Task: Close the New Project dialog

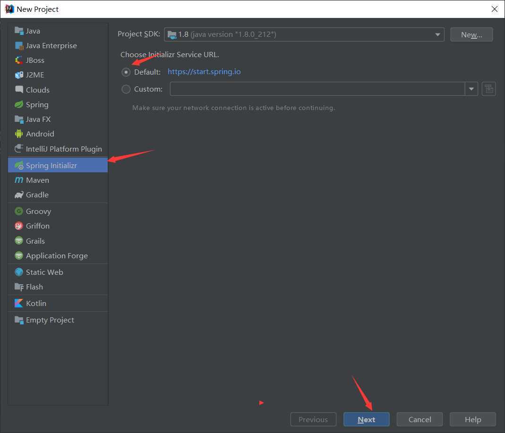Action: point(495,9)
